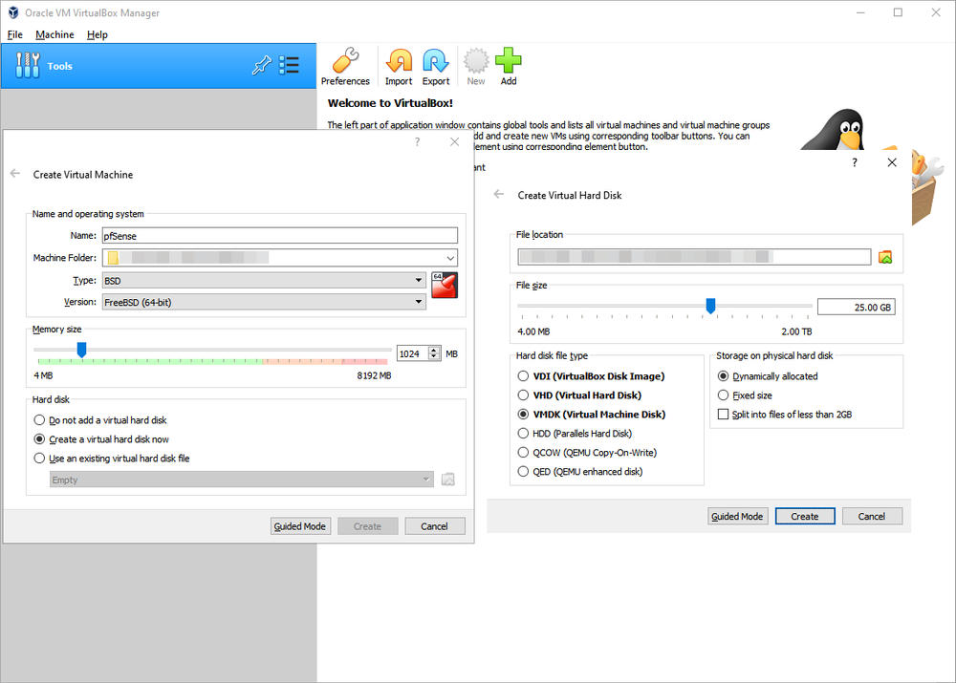Open the Tools list menu icon

(289, 65)
